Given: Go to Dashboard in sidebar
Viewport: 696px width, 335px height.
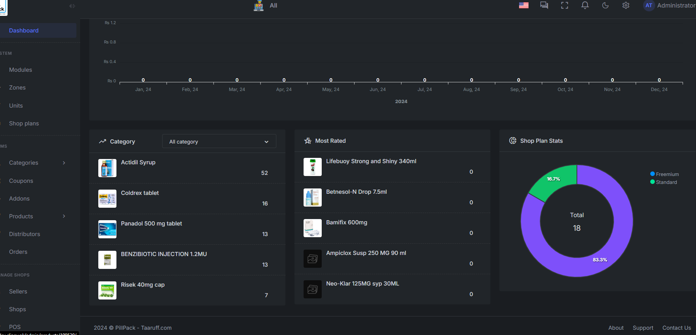Looking at the screenshot, I should (24, 31).
